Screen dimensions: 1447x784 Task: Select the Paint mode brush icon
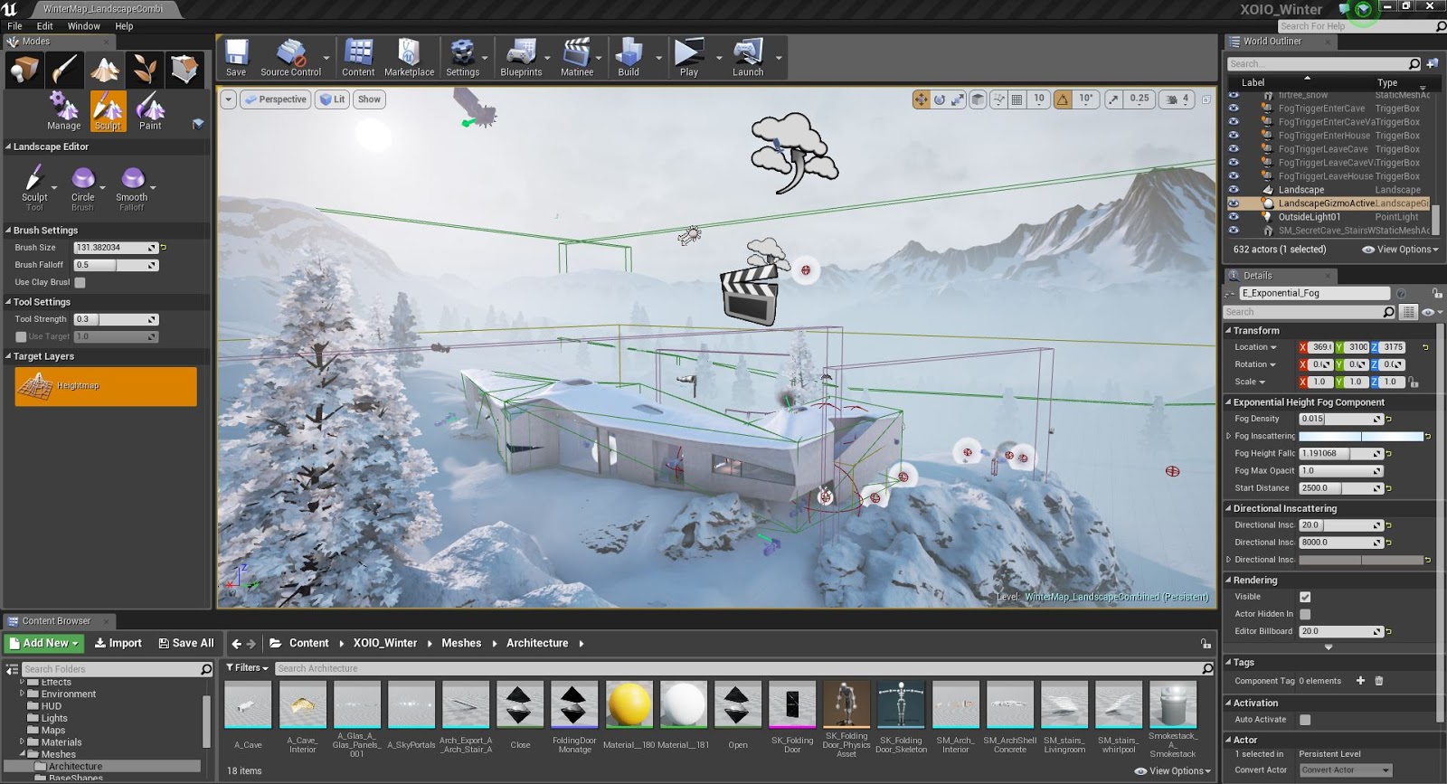click(65, 70)
